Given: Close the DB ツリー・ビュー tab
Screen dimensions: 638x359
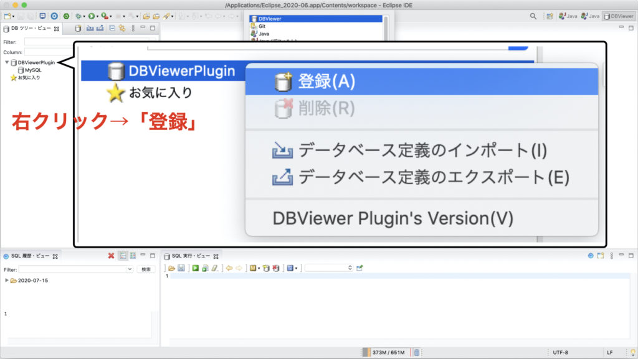Looking at the screenshot, I should (57, 29).
